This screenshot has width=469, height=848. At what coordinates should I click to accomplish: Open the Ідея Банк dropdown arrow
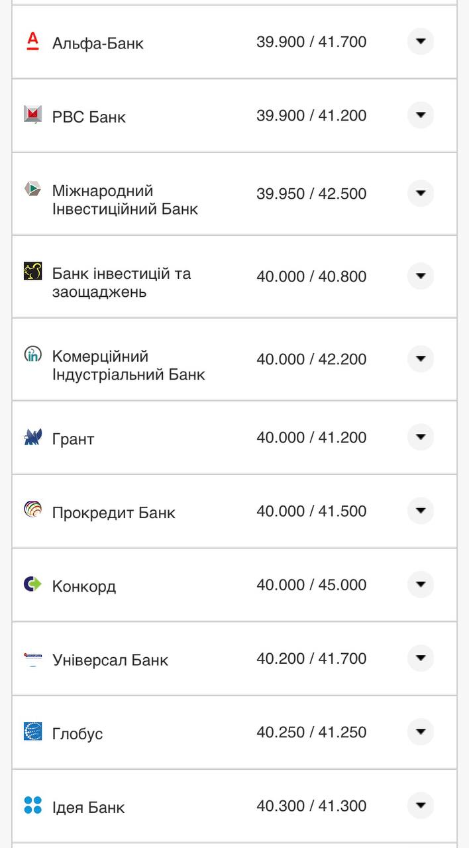(420, 806)
